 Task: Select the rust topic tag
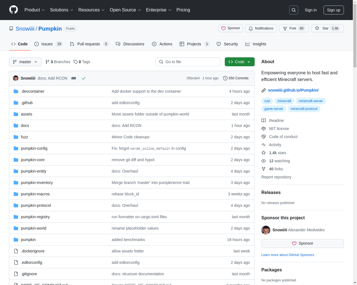pyautogui.click(x=267, y=101)
